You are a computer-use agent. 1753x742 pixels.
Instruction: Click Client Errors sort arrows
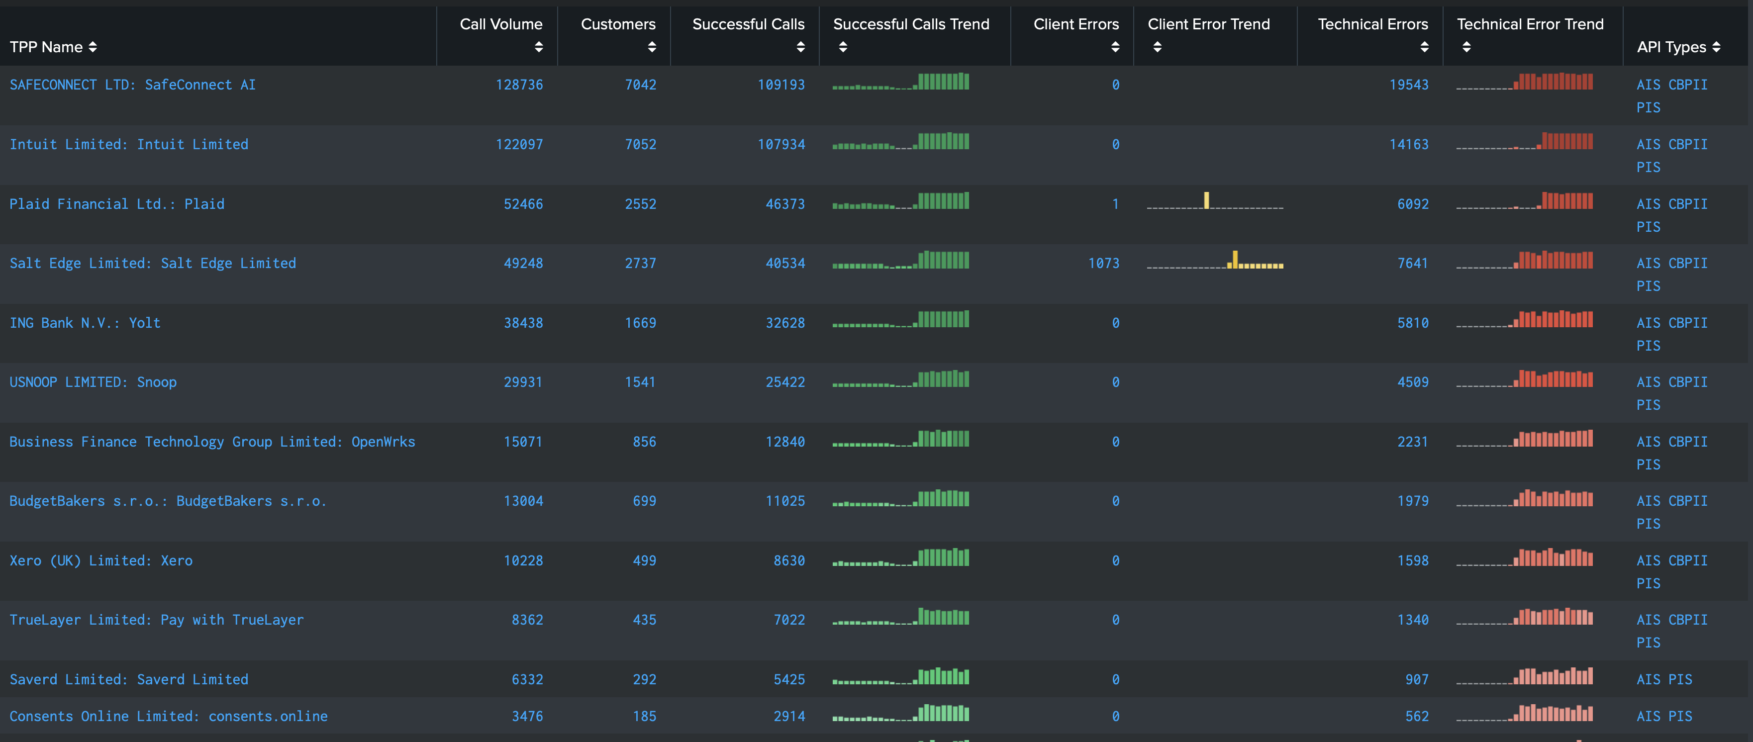1115,47
